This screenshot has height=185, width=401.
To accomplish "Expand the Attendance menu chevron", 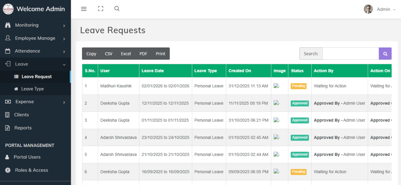I will point(64,51).
